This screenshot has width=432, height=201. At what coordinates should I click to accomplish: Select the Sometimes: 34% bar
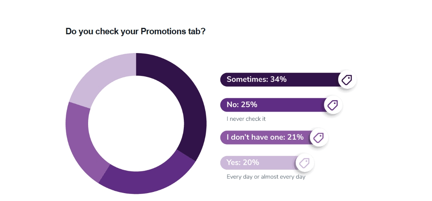(x=284, y=79)
